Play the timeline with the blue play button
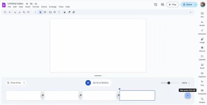This screenshot has height=105, width=207. pos(88,83)
